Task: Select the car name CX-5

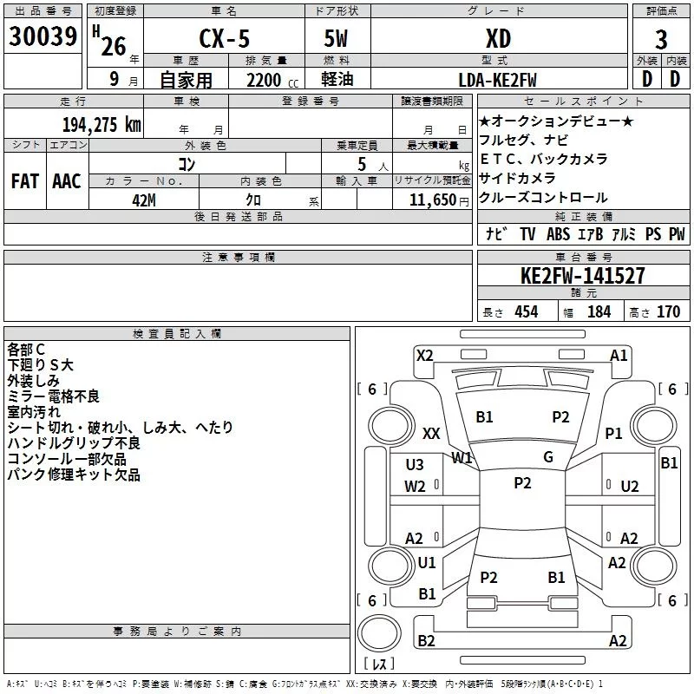Action: pos(225,38)
